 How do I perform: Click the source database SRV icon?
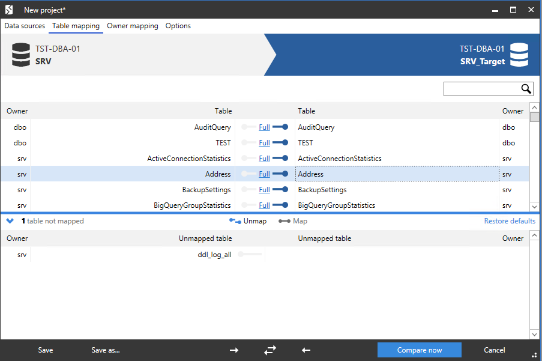tap(21, 55)
